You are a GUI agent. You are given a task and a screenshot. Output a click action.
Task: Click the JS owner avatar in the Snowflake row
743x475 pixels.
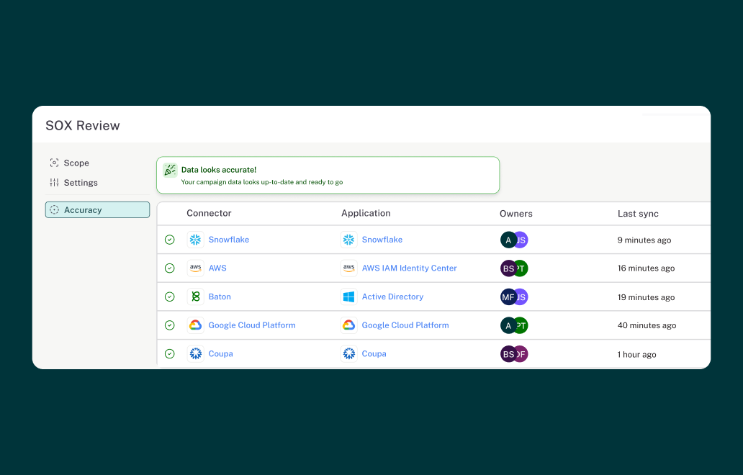(522, 240)
